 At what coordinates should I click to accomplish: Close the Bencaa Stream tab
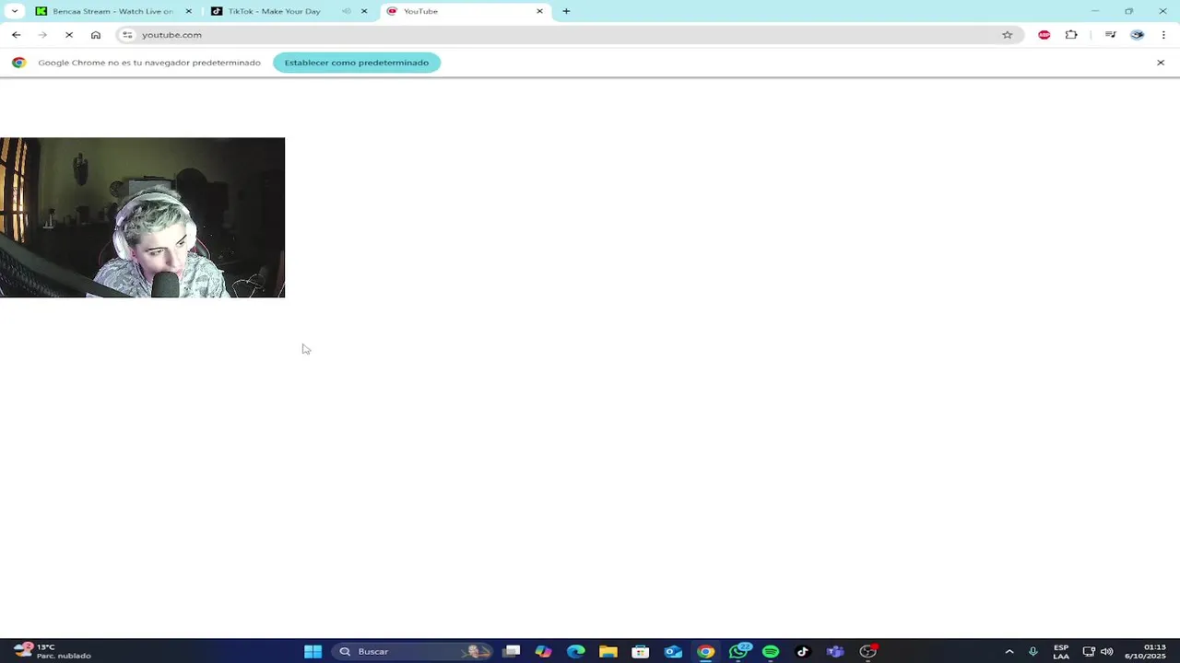pyautogui.click(x=189, y=11)
